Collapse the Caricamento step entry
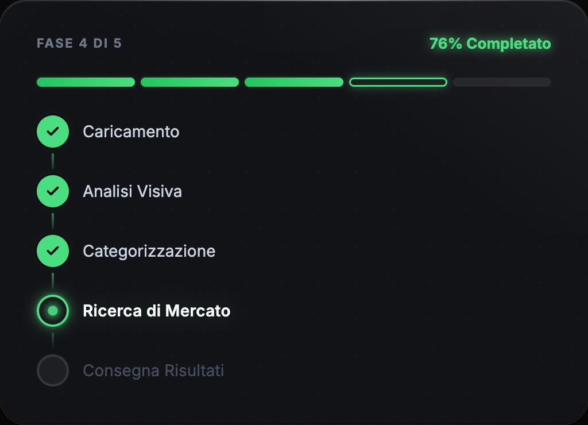The image size is (588, 425). 131,131
